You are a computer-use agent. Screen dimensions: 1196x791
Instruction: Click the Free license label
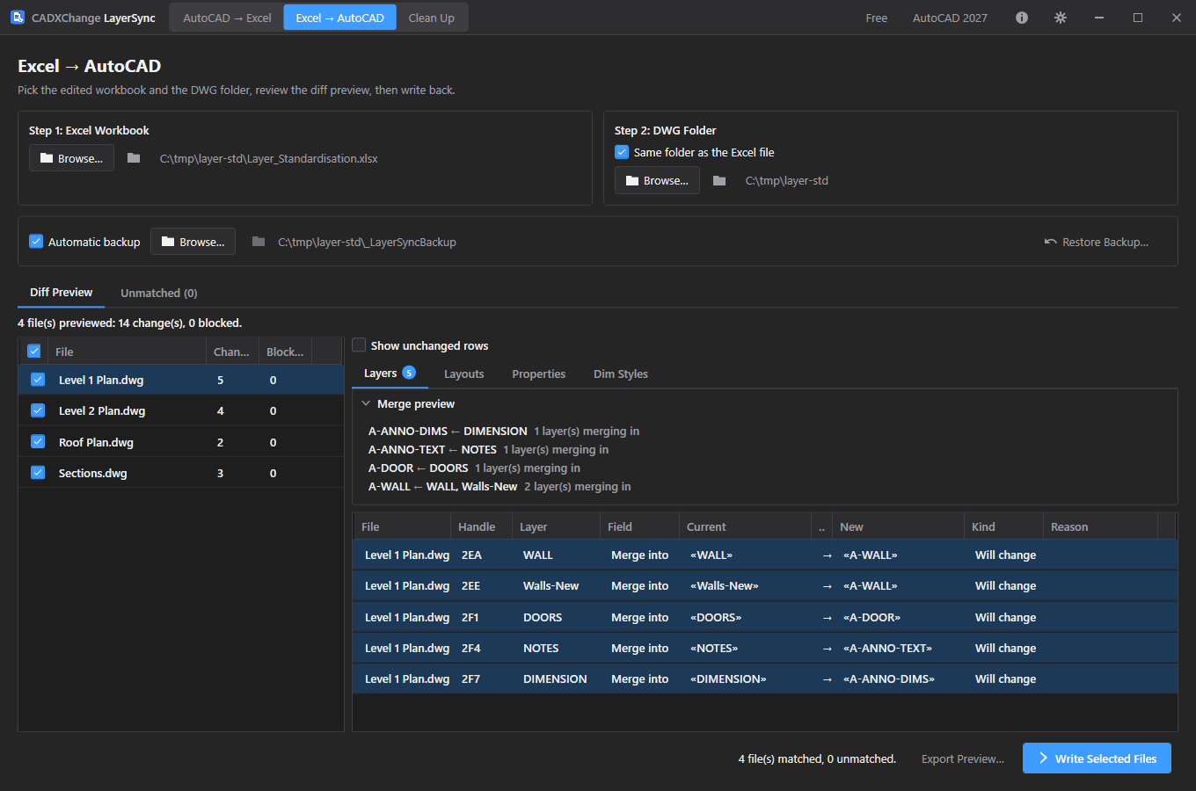coord(876,18)
